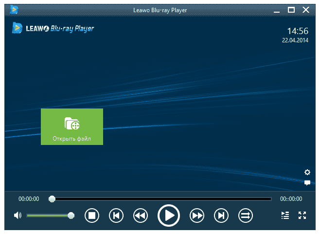Mute audio with the speaker icon
This screenshot has width=320, height=234.
pyautogui.click(x=18, y=215)
